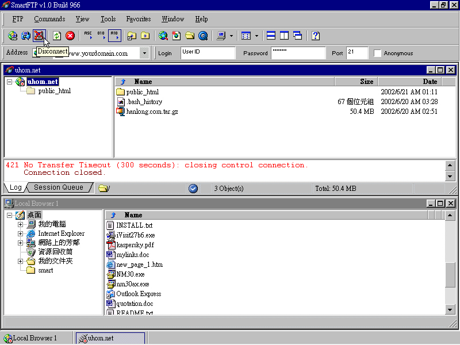Tile windows horizontally with toolbar icon
This screenshot has width=460, height=345.
tap(271, 36)
